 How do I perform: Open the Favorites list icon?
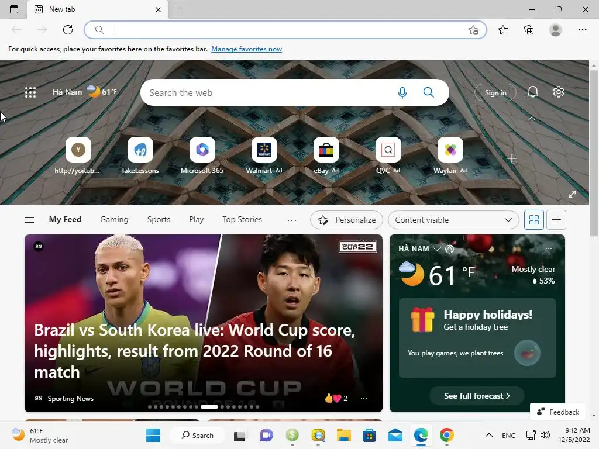point(503,30)
